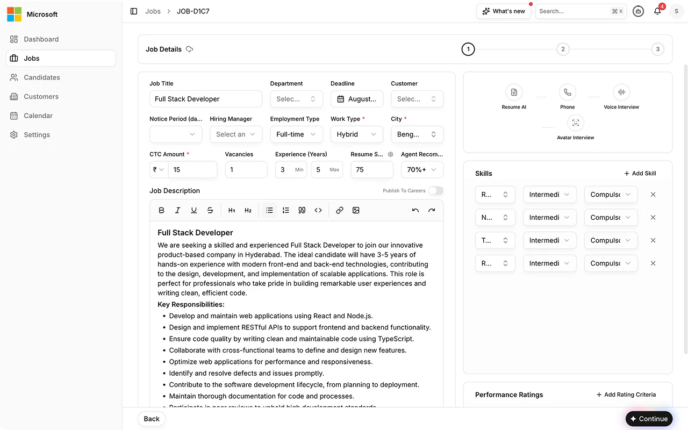Remove the second skill row starting with N
The height and width of the screenshot is (430, 688).
pos(653,218)
